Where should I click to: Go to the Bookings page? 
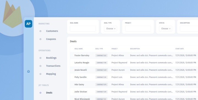[x=51, y=58]
